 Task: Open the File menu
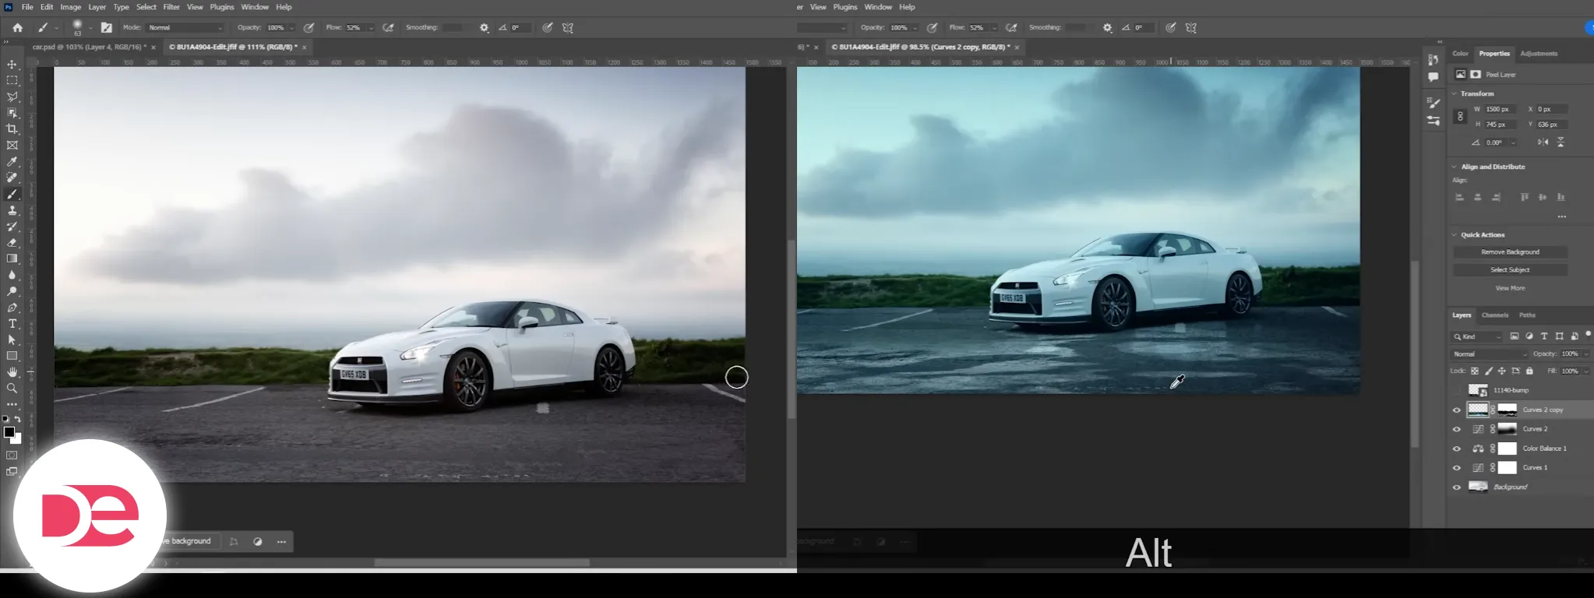point(27,7)
